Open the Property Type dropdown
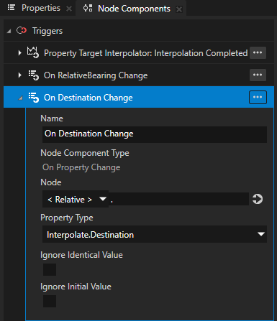 click(x=155, y=234)
